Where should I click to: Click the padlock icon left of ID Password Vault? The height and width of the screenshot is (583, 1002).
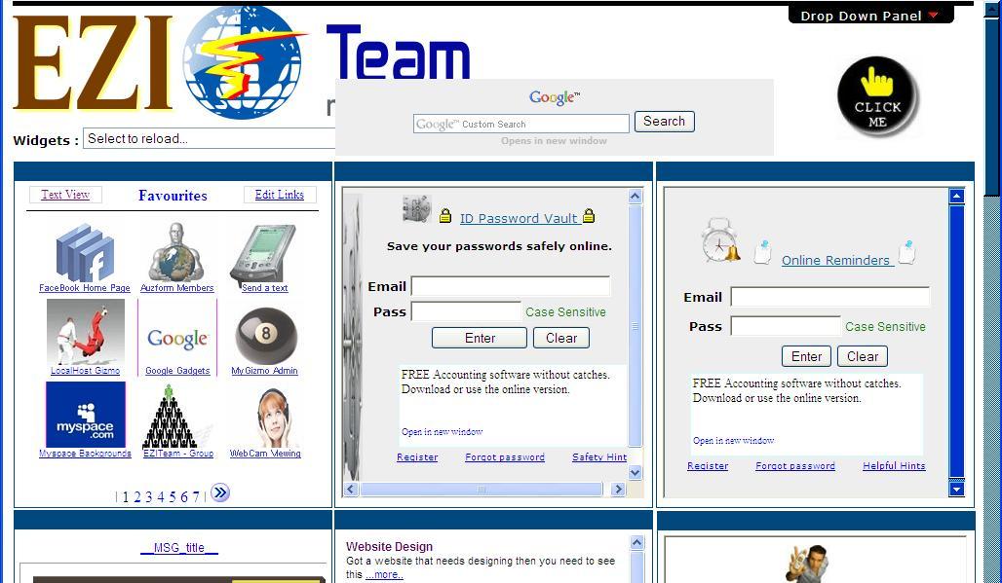pyautogui.click(x=445, y=216)
